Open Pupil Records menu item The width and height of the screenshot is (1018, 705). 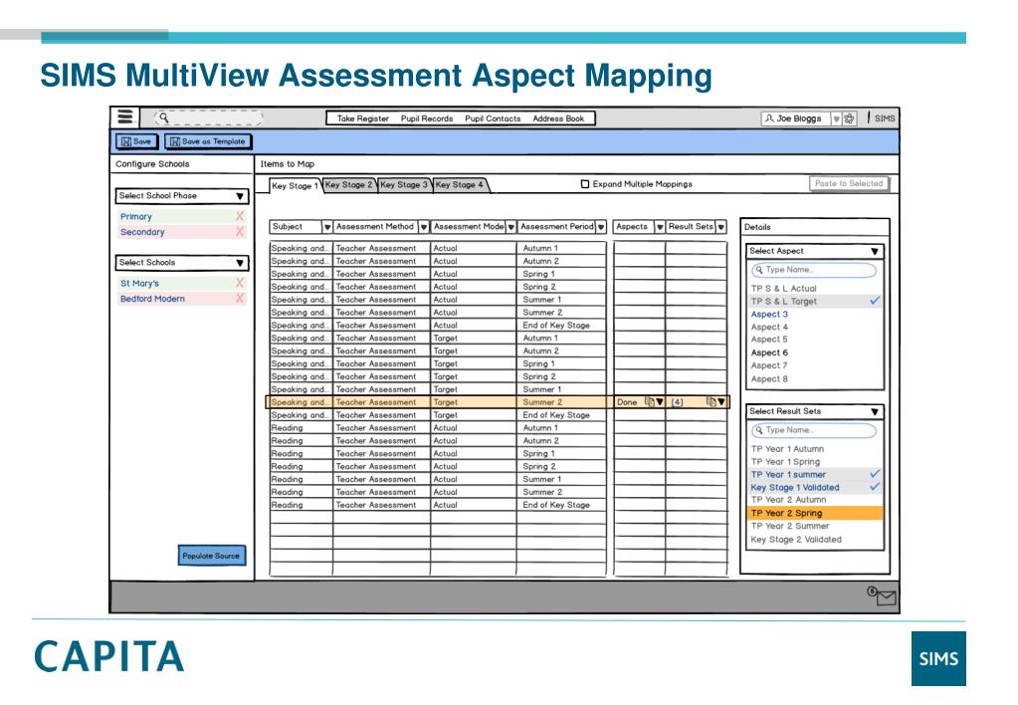(427, 118)
